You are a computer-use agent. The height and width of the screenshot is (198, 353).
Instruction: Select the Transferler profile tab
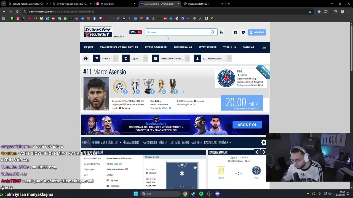tap(149, 142)
